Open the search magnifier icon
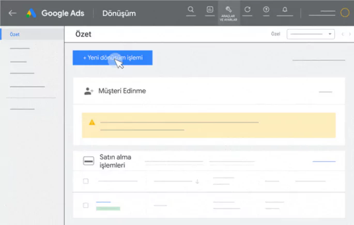This screenshot has height=225, width=354. tap(191, 9)
